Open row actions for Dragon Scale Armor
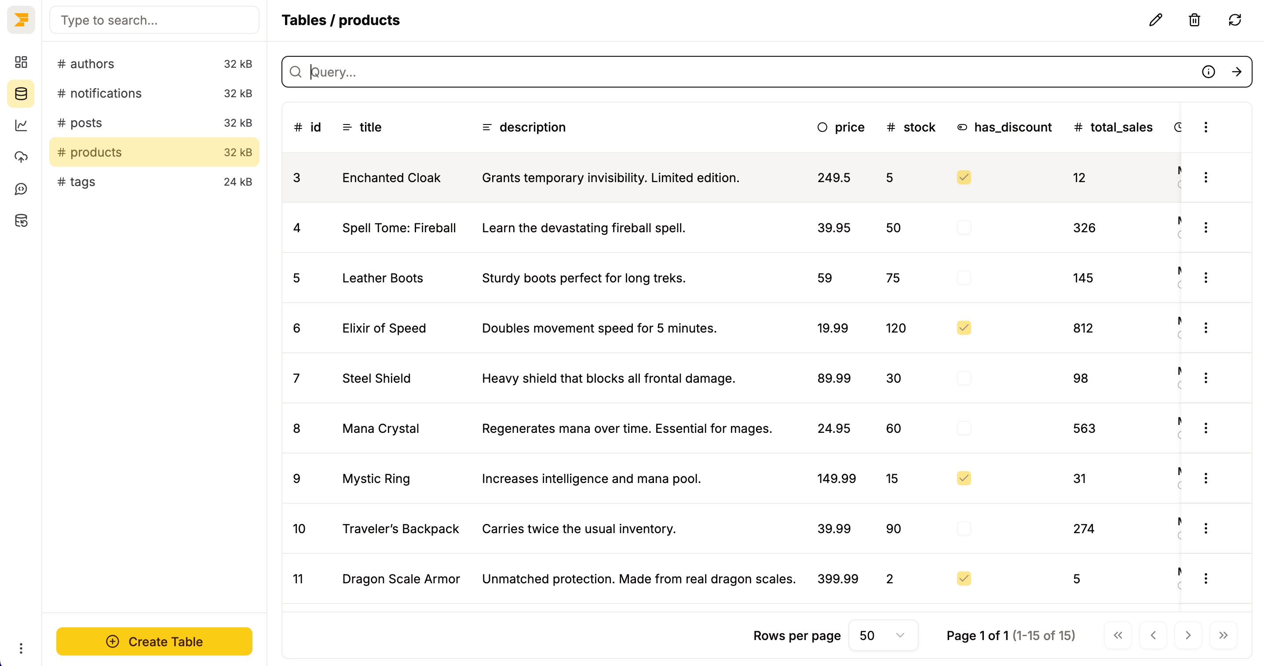1264x666 pixels. click(x=1206, y=578)
